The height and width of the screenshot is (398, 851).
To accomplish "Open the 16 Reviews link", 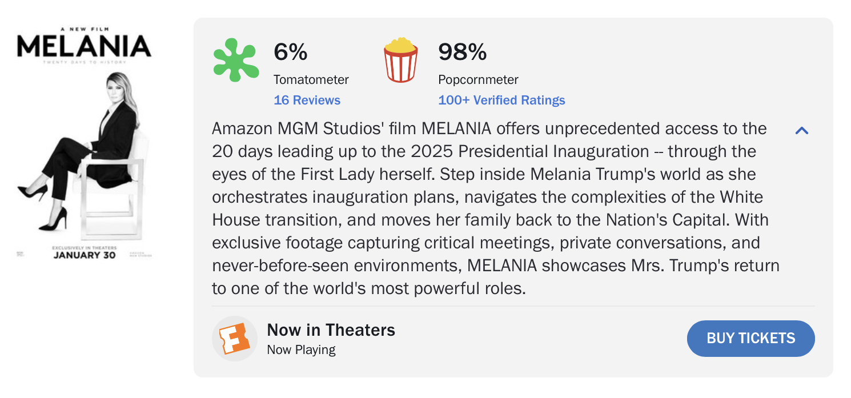I will click(307, 100).
